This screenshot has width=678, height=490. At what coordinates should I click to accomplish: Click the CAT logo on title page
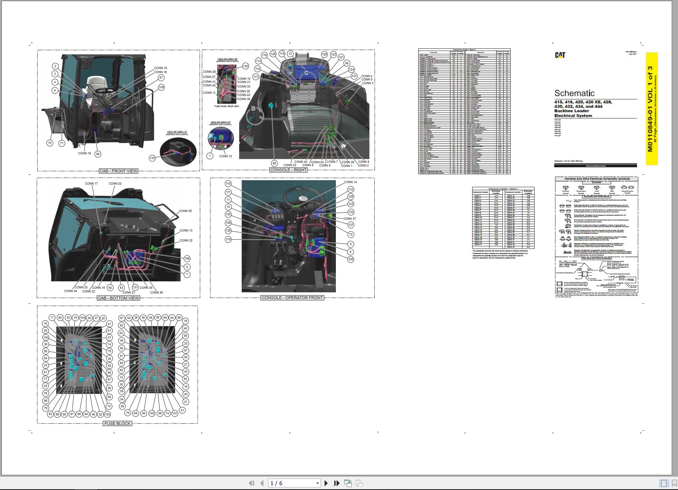tap(560, 55)
